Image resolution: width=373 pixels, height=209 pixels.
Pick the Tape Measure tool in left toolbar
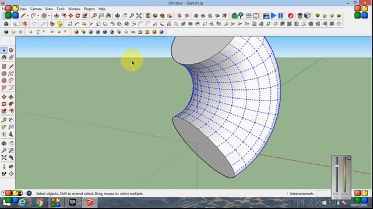[x=4, y=120]
